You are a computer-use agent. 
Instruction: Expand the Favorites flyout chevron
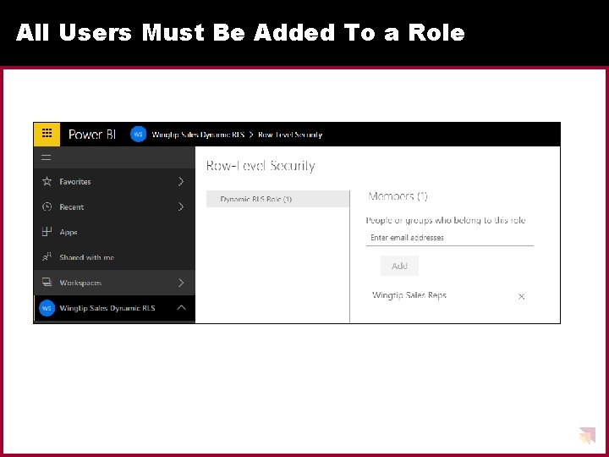tap(181, 181)
